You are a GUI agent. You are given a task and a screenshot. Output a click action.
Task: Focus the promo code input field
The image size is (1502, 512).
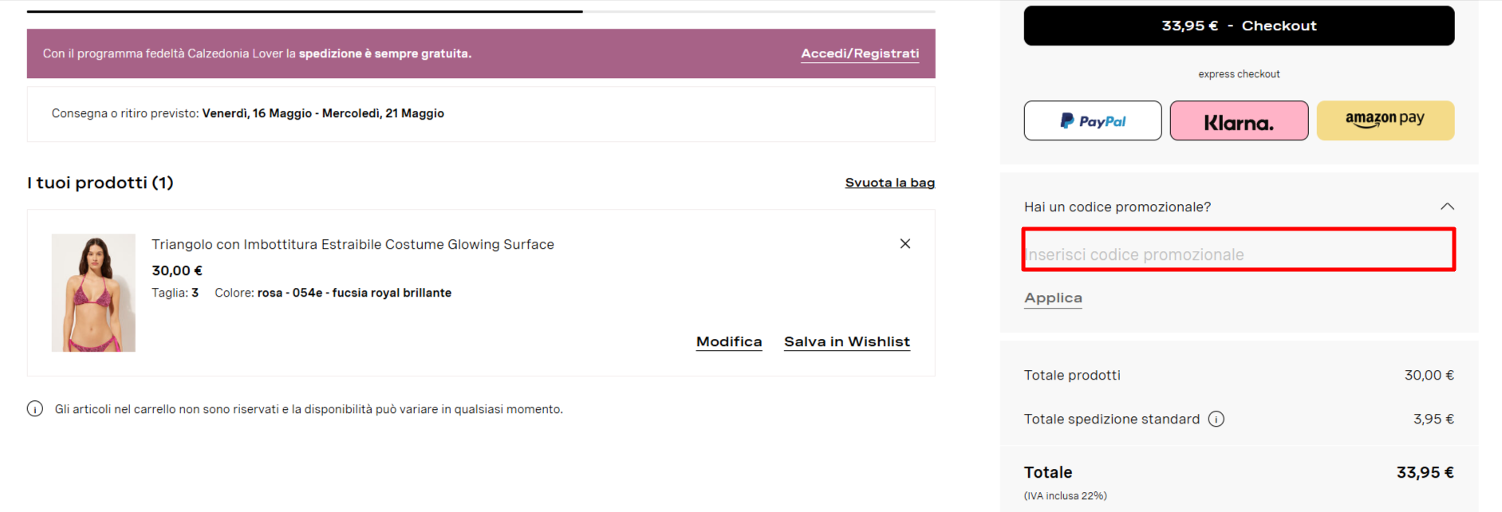tap(1239, 250)
